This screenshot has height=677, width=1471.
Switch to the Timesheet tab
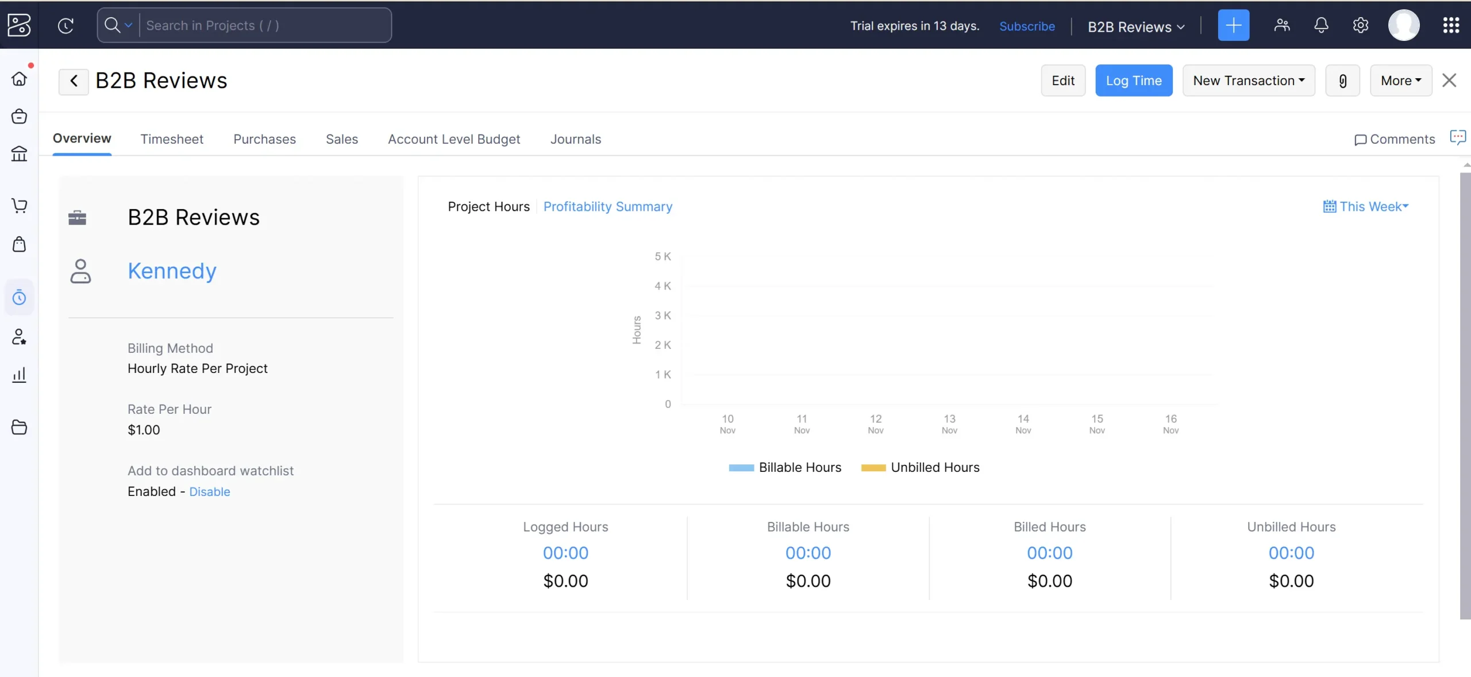click(171, 138)
